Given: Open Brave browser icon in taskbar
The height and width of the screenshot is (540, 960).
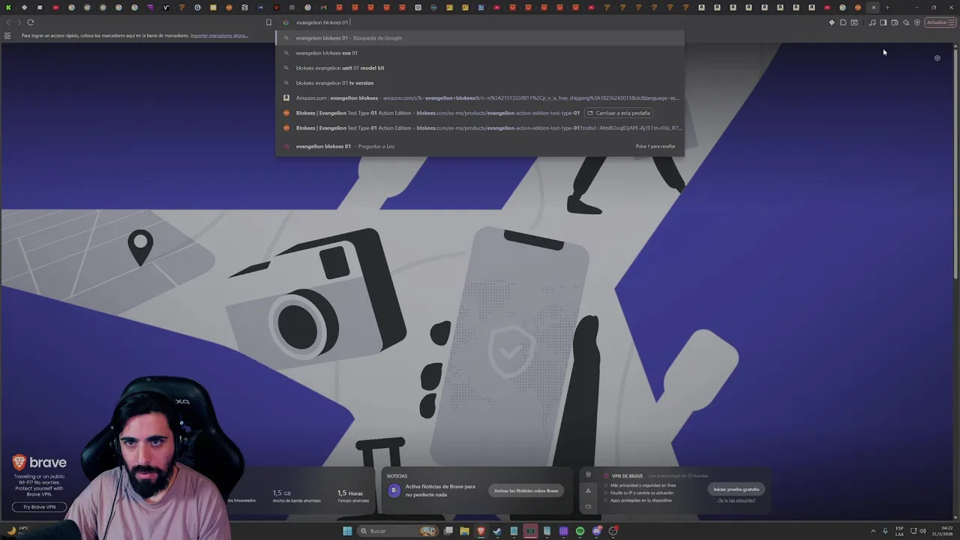Looking at the screenshot, I should point(481,531).
